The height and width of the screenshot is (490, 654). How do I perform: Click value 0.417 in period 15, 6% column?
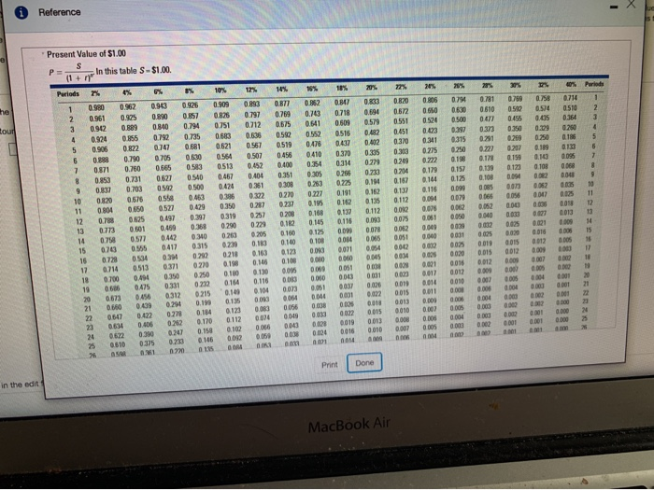point(170,247)
